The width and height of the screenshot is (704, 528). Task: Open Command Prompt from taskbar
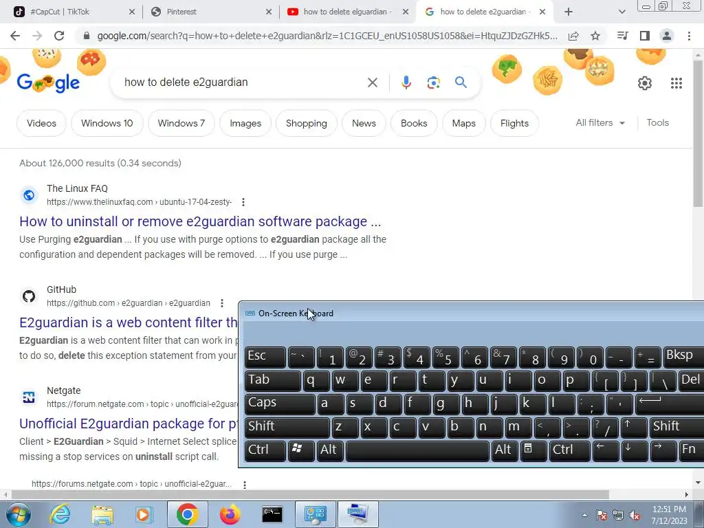[272, 514]
